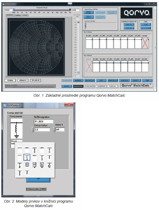The height and width of the screenshot is (210, 159).
Task: Toggle the Auto Scale On button
Action: point(67,81)
